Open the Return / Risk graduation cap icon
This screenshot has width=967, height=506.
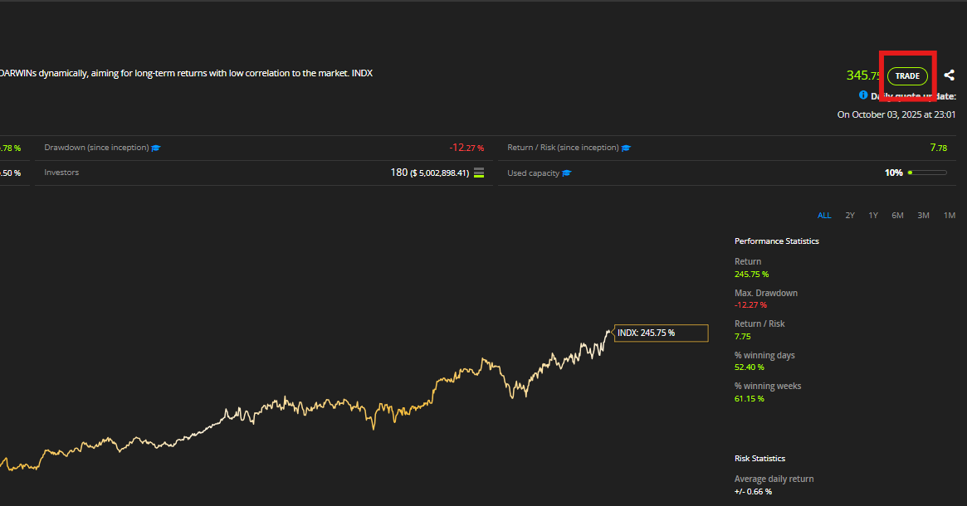pos(626,148)
